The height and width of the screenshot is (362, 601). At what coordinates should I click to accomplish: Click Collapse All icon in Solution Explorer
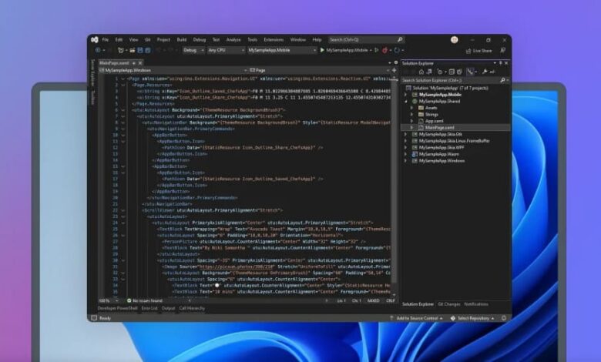452,72
